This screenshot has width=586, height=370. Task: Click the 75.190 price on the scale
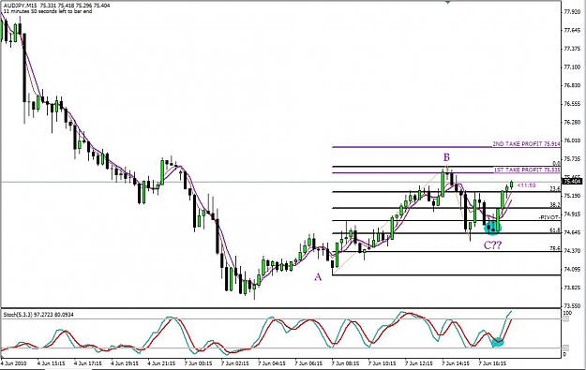click(572, 196)
